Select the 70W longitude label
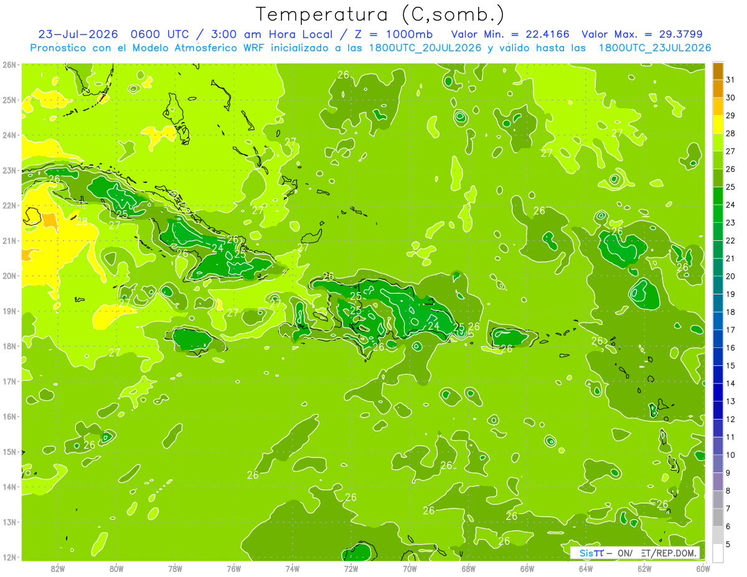The width and height of the screenshot is (747, 577). (x=410, y=568)
